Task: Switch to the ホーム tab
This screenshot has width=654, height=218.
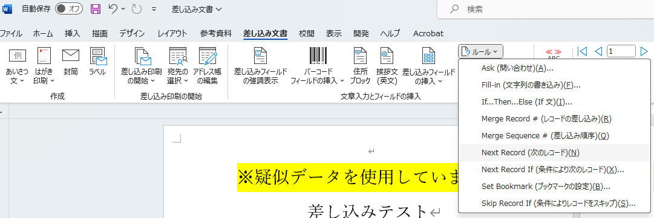Action: coord(43,34)
